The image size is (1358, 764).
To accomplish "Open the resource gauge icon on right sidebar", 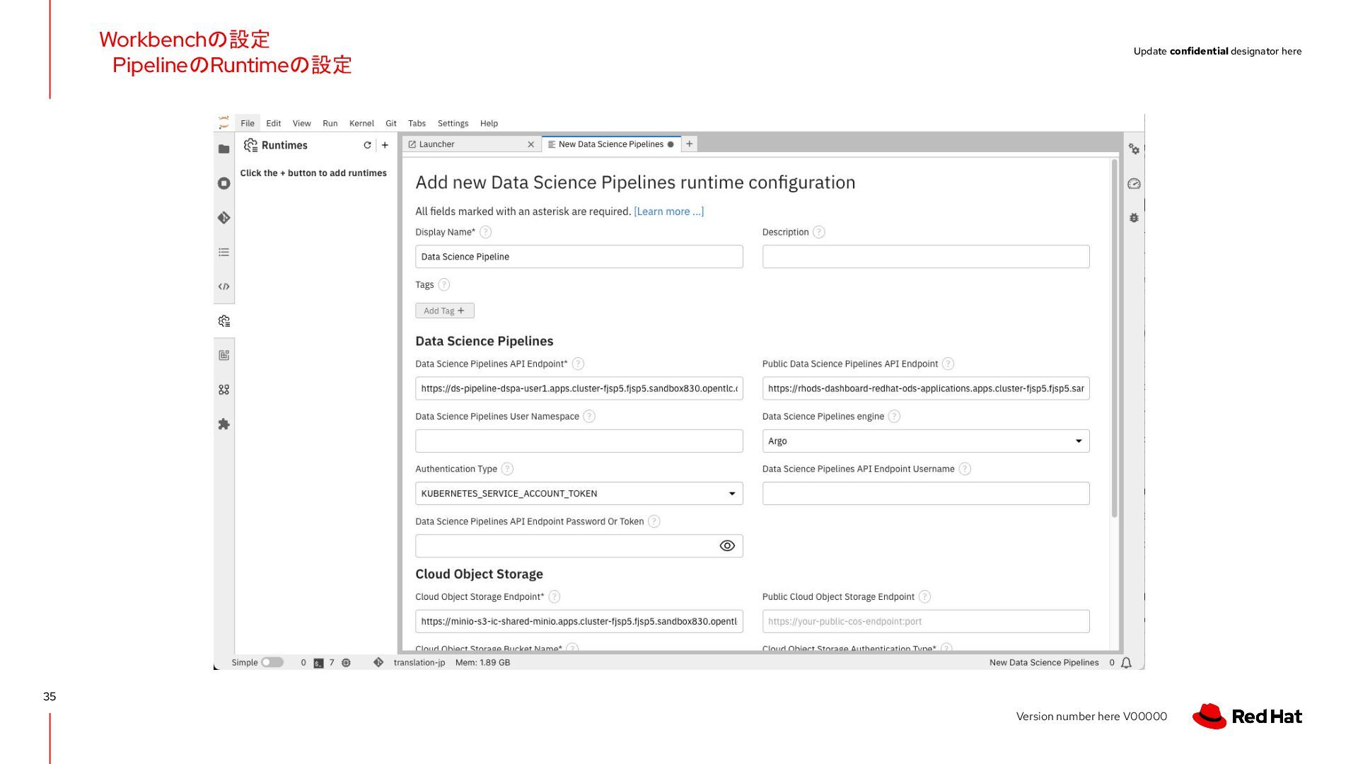I will click(x=1134, y=184).
